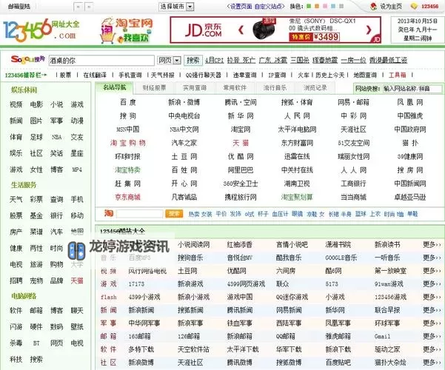Open the red 京东商城 link
The width and height of the screenshot is (445, 370).
[x=127, y=197]
